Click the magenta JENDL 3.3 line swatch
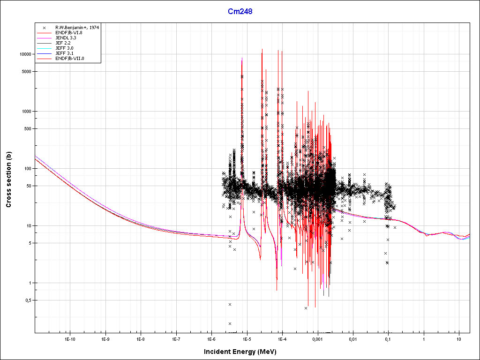The image size is (480, 360). point(45,38)
